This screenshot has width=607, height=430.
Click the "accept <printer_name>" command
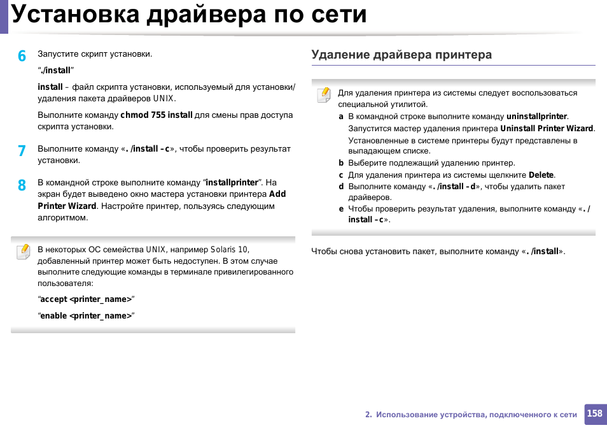86,299
